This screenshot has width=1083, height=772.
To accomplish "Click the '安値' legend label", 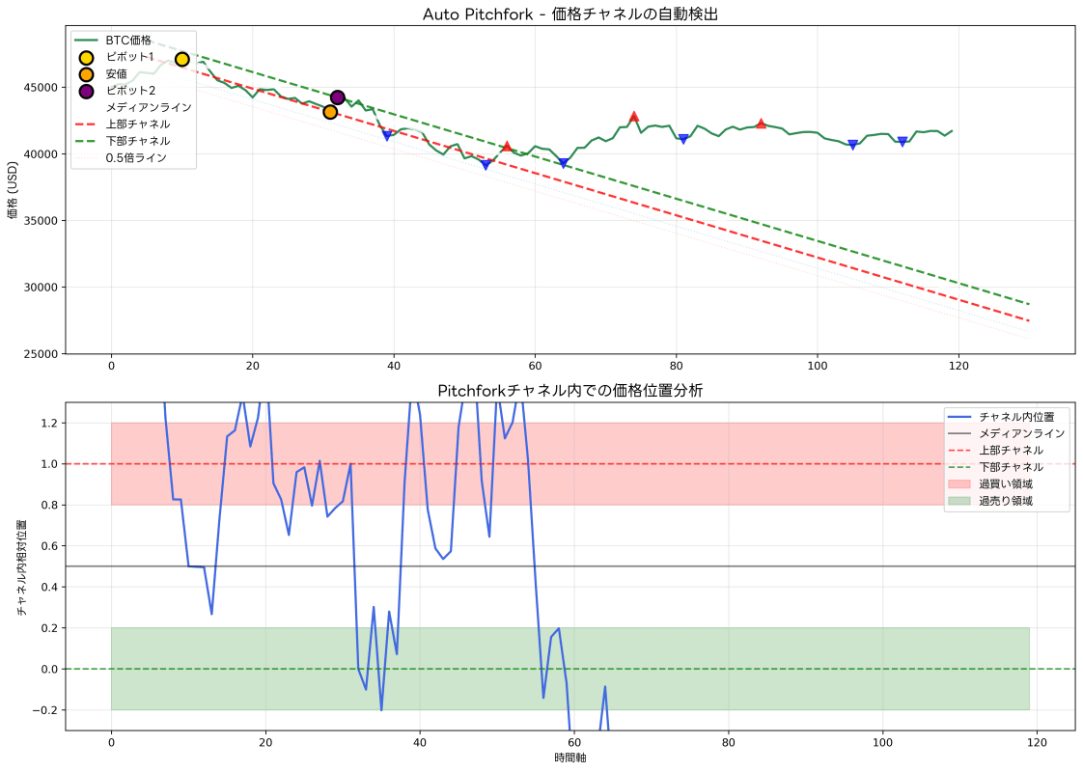I will (116, 74).
